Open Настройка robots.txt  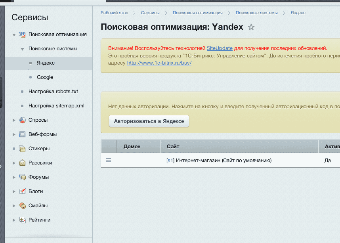coord(53,92)
